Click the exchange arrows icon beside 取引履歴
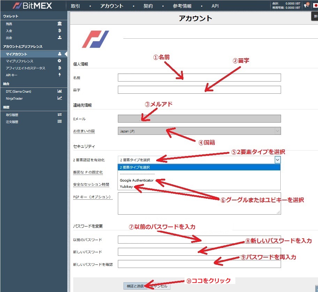 pyautogui.click(x=59, y=115)
